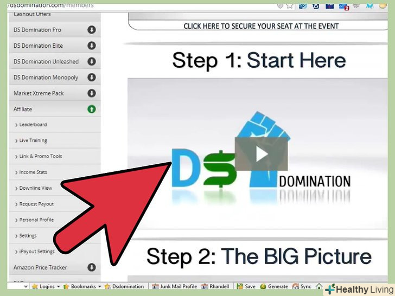This screenshot has height=296, width=395.
Task: Open the Downline View link
Action: (35, 188)
